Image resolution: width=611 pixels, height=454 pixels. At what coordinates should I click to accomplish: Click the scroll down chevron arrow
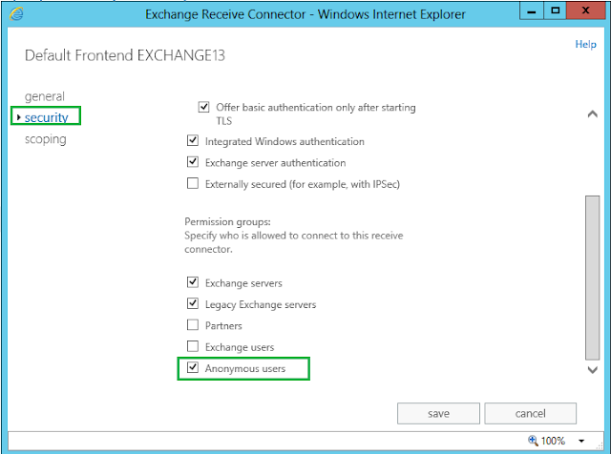(592, 370)
